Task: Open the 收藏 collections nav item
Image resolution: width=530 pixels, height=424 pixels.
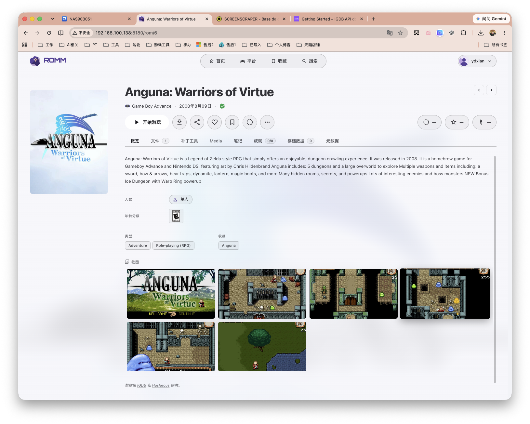Action: (279, 61)
